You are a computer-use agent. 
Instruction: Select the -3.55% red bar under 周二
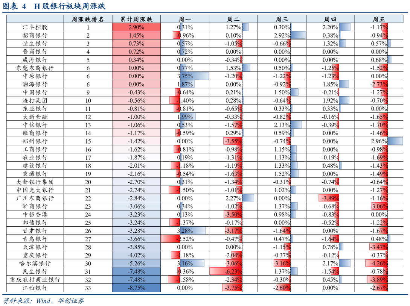232,141
